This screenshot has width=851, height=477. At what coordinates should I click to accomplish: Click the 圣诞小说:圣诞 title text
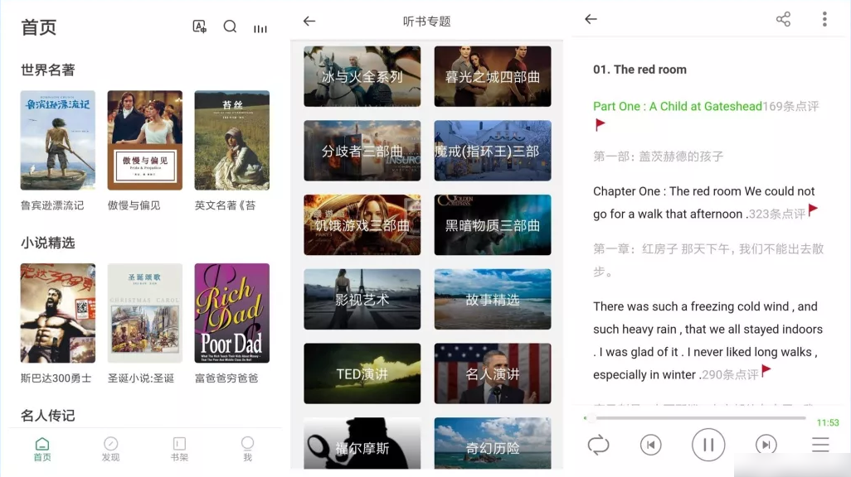(140, 378)
